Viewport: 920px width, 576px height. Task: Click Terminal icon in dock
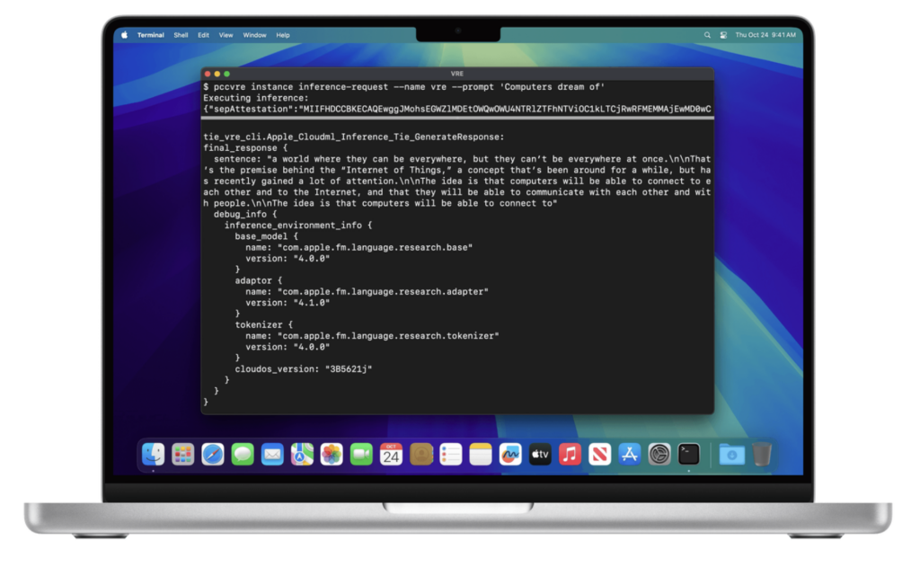pyautogui.click(x=689, y=454)
